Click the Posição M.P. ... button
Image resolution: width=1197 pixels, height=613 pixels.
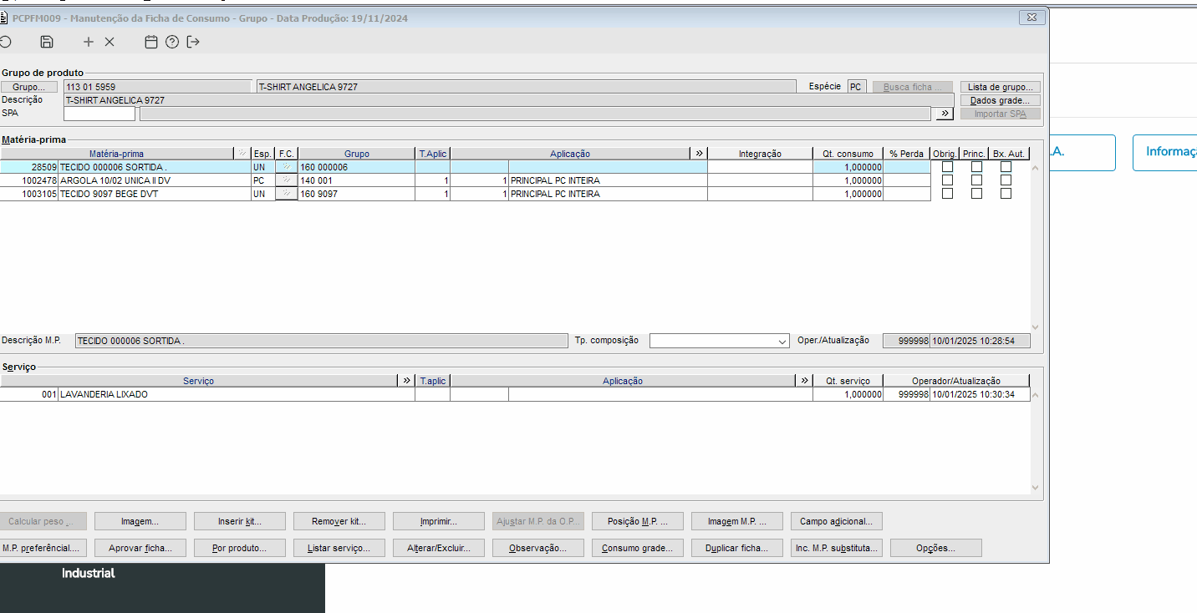click(x=638, y=521)
